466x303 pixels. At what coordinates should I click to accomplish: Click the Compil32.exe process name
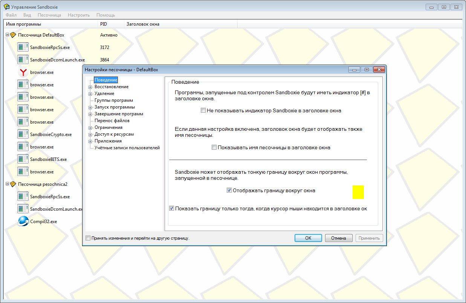point(43,222)
